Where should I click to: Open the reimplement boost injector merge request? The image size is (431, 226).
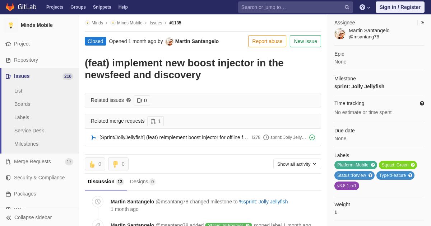coord(174,137)
